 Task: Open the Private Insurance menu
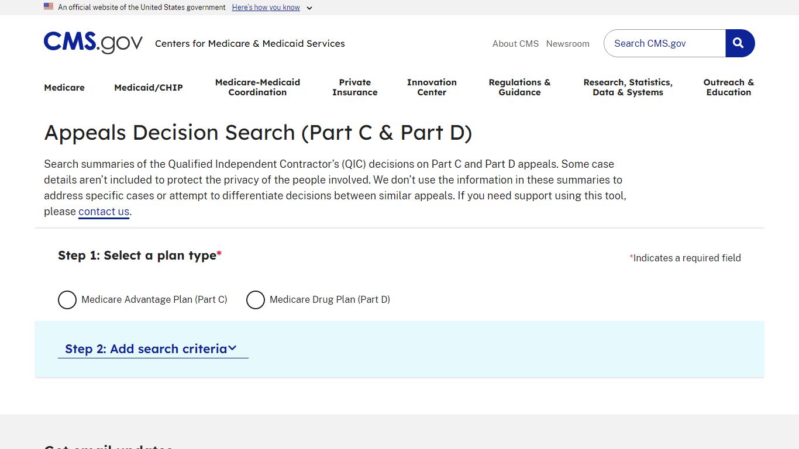[355, 87]
